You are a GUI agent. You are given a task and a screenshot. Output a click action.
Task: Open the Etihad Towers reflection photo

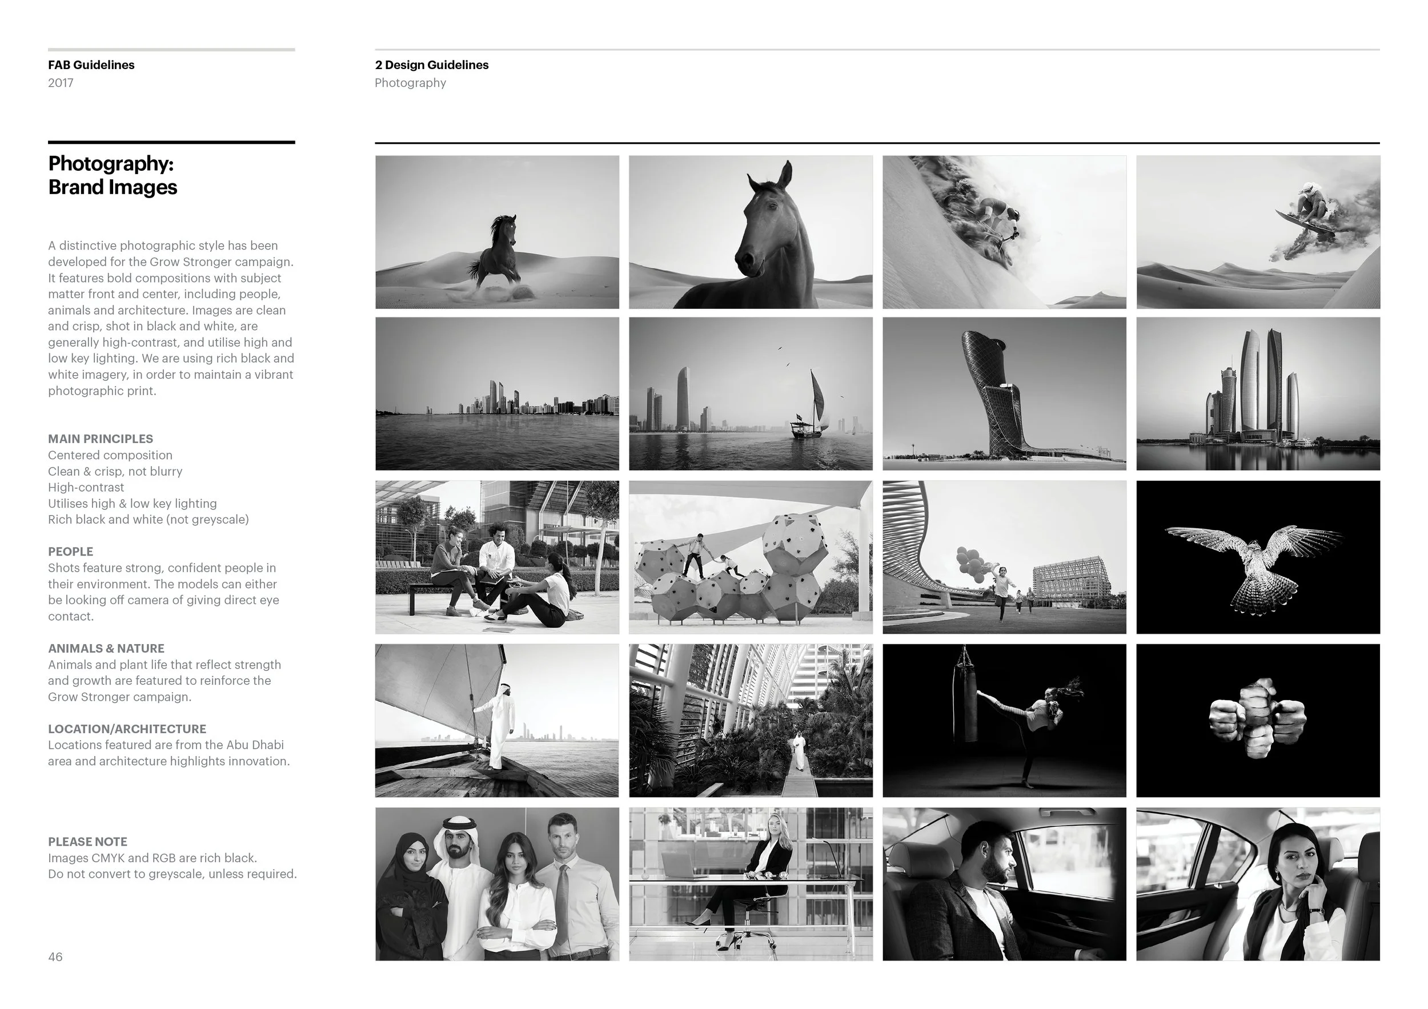(x=1258, y=393)
